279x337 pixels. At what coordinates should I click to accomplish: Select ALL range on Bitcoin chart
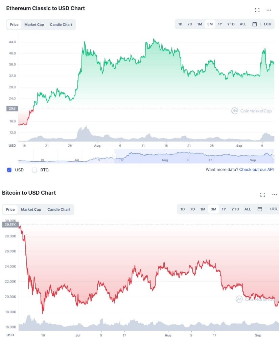[x=248, y=209]
